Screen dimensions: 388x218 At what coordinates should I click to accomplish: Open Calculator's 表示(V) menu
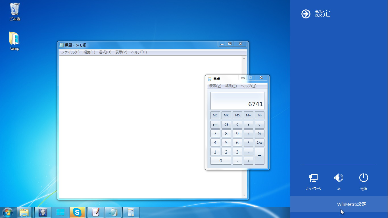coord(215,86)
